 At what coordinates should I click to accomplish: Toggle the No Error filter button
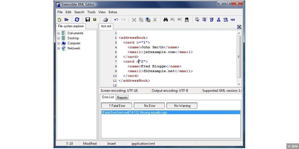(x=149, y=105)
